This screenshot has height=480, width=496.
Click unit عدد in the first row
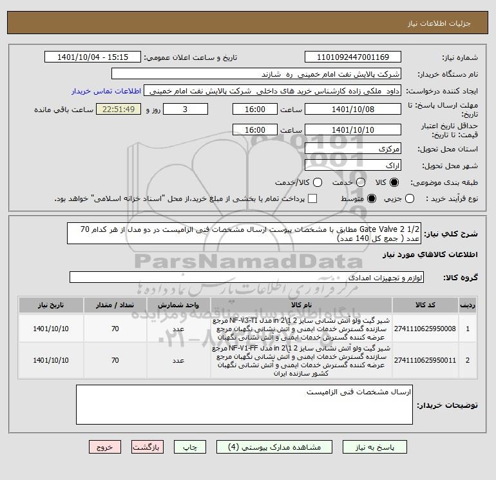pyautogui.click(x=178, y=329)
